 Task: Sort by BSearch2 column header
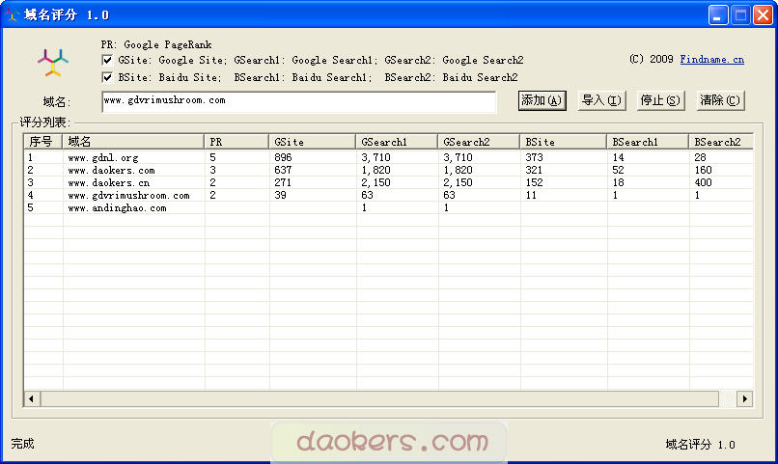click(721, 142)
